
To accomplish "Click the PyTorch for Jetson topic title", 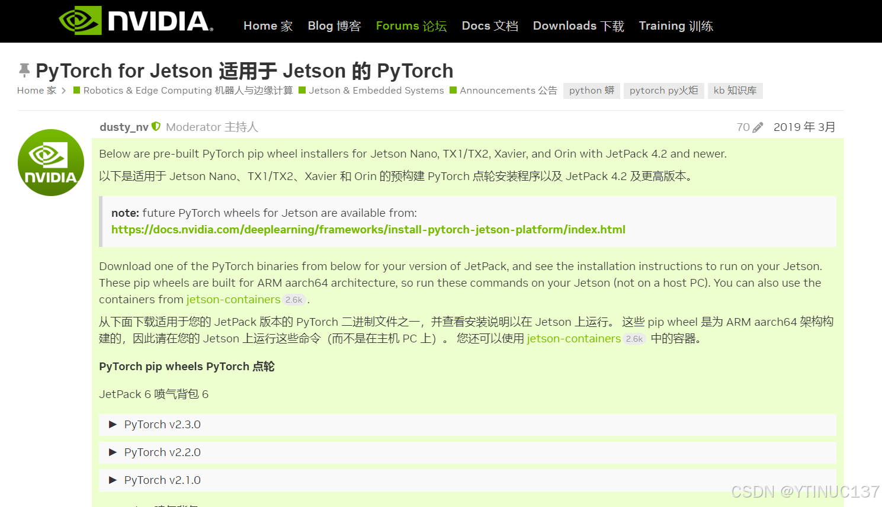I will pyautogui.click(x=245, y=71).
